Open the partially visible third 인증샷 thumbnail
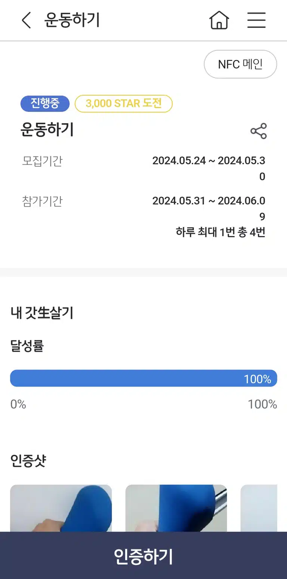Viewport: 287px width, 579px height. 259,508
